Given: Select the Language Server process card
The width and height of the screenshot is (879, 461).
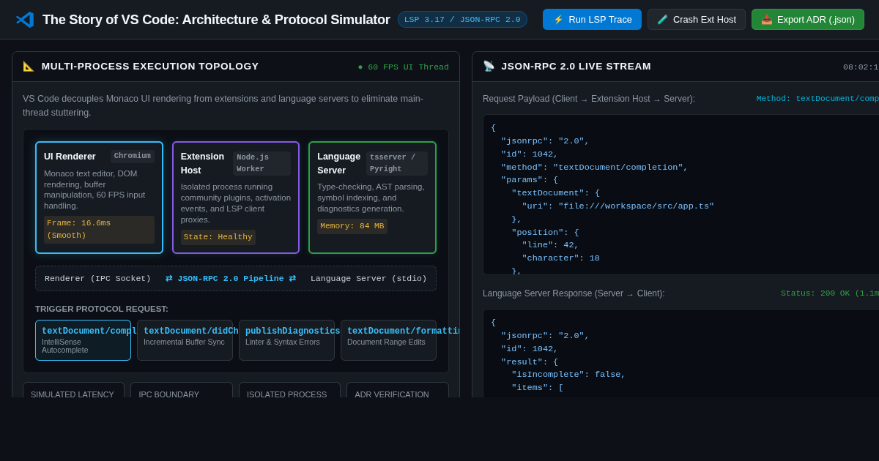Looking at the screenshot, I should [372, 198].
